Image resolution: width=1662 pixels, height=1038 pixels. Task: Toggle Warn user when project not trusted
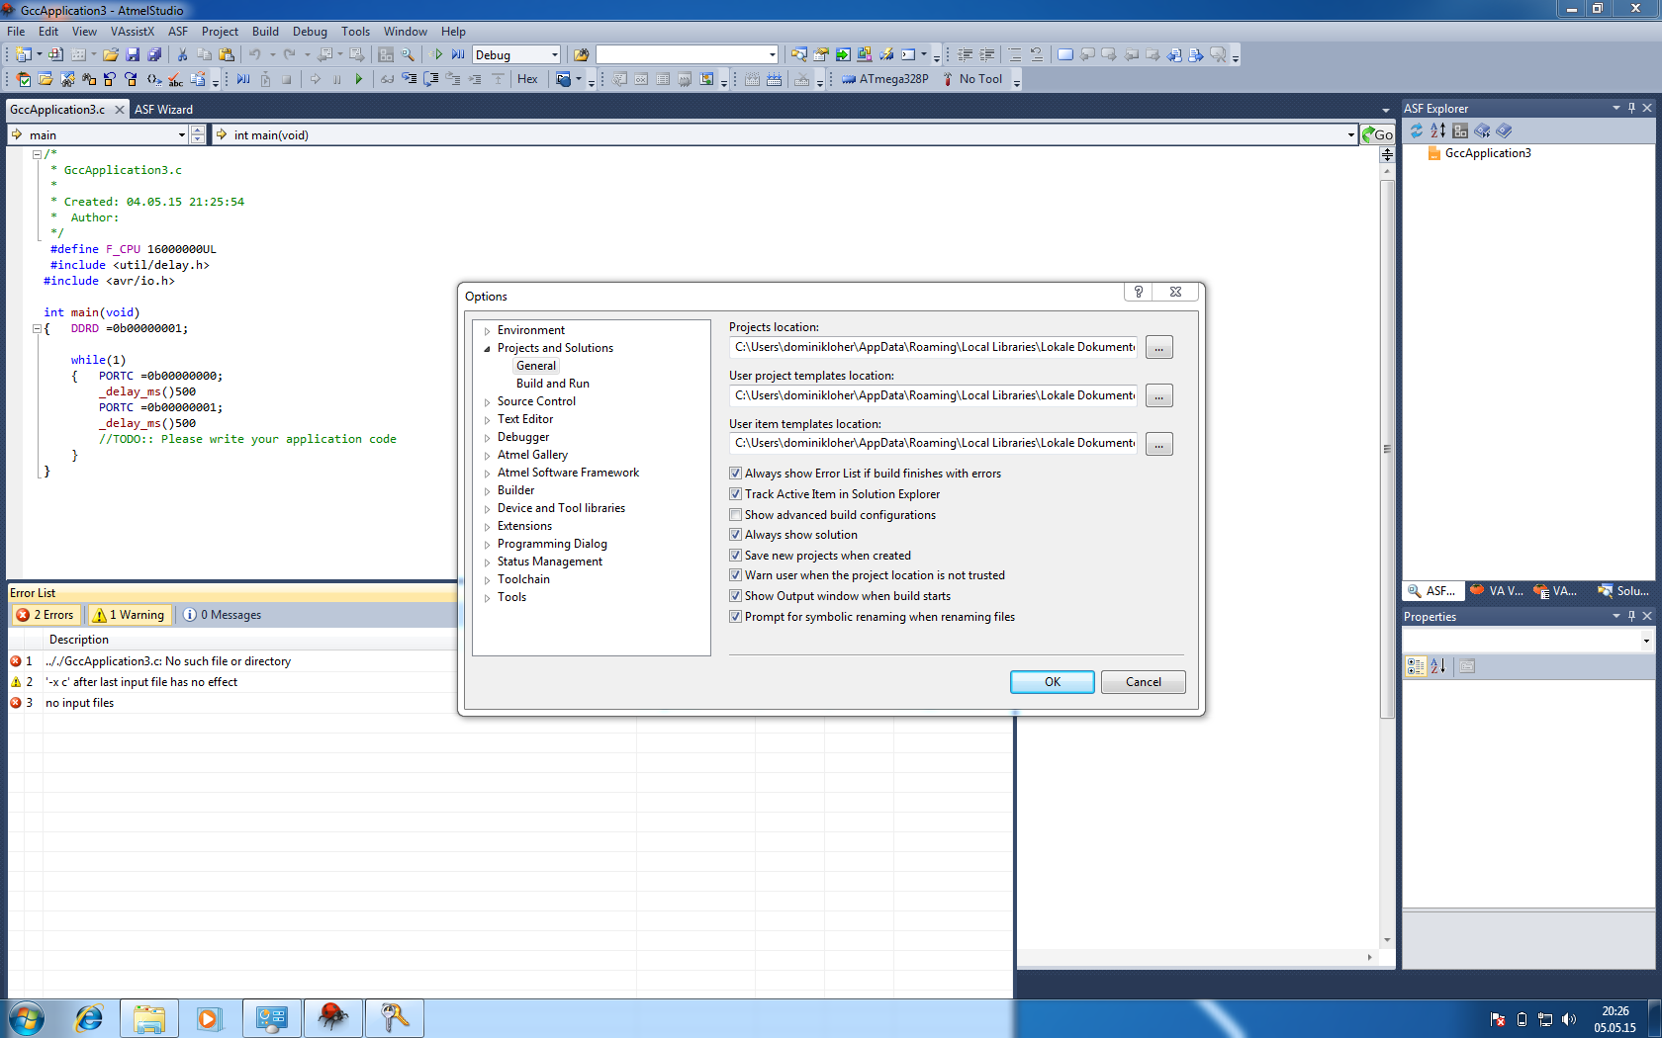pos(735,575)
